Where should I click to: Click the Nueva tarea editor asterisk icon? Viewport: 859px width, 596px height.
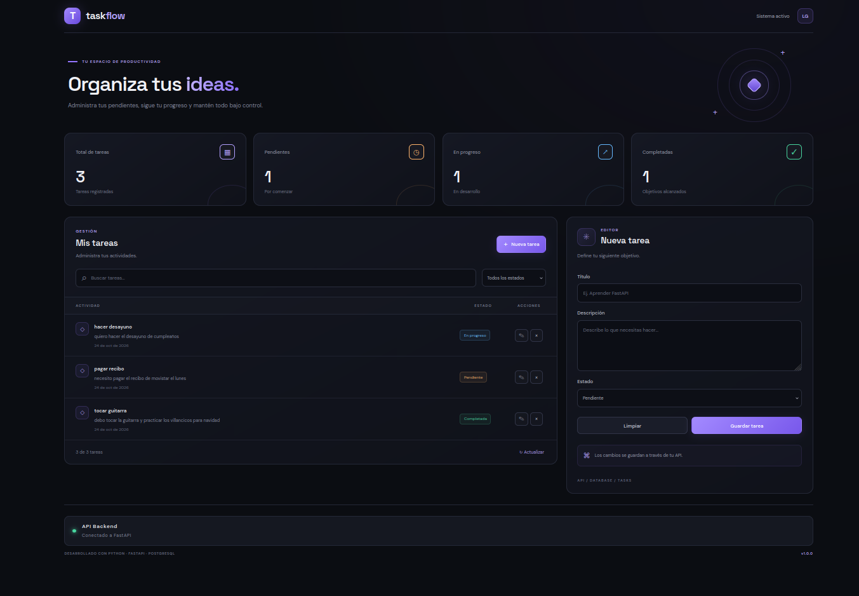586,237
